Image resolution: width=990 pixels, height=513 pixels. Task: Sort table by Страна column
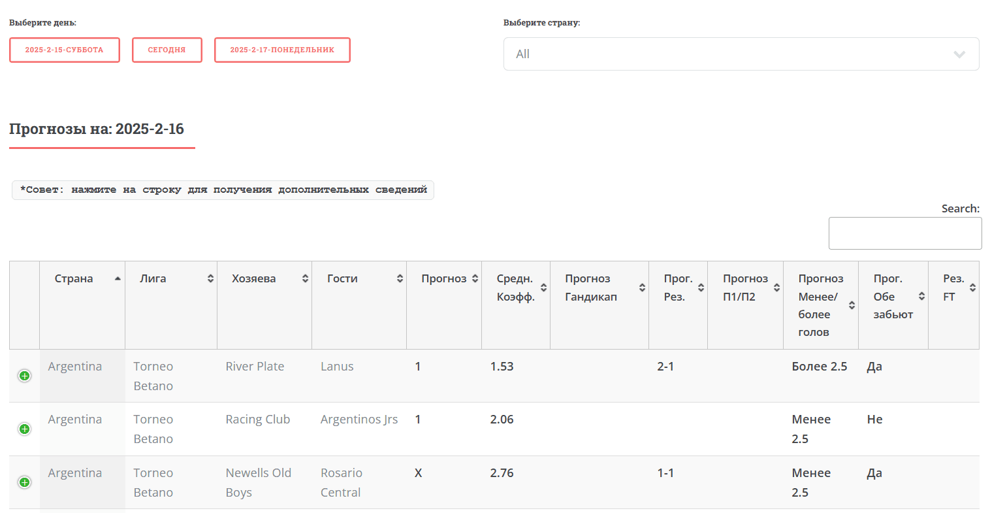(x=82, y=305)
